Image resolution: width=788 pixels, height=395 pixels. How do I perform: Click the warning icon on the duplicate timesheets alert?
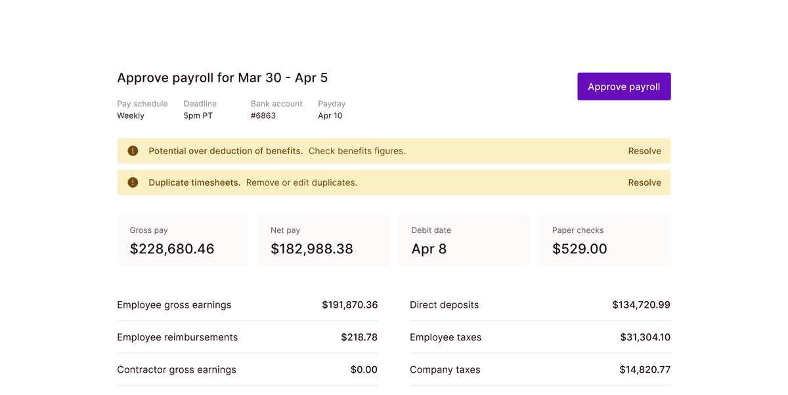coord(133,182)
